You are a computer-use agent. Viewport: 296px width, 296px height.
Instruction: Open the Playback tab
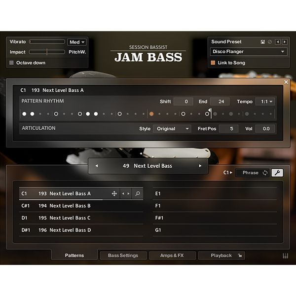[222, 256]
